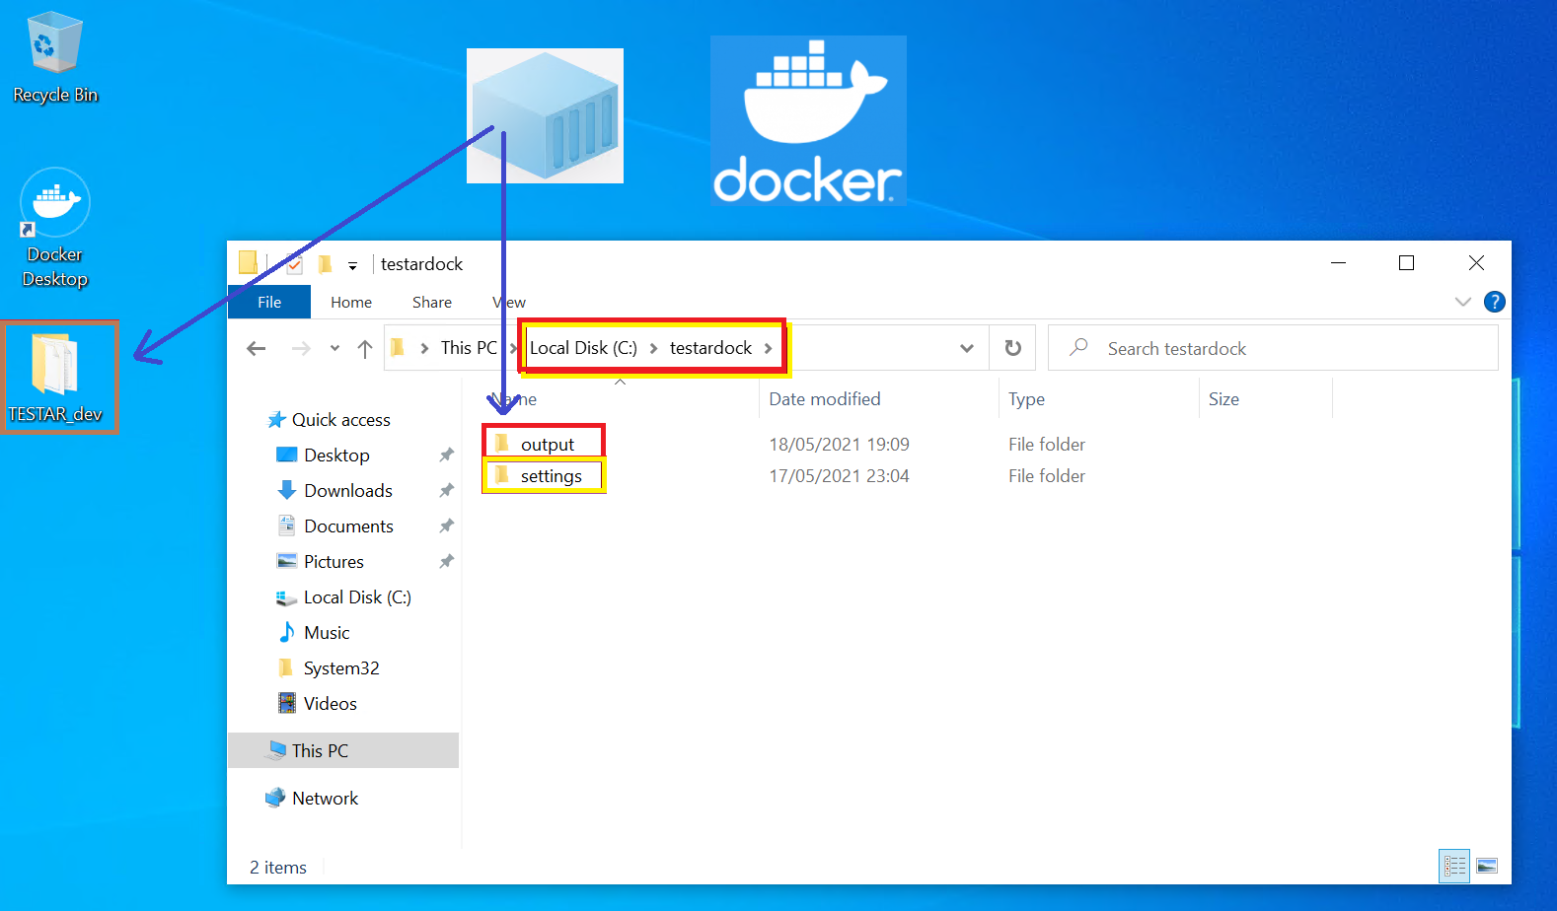Screen dimensions: 1557x911
Task: Go up one folder level
Action: (365, 348)
